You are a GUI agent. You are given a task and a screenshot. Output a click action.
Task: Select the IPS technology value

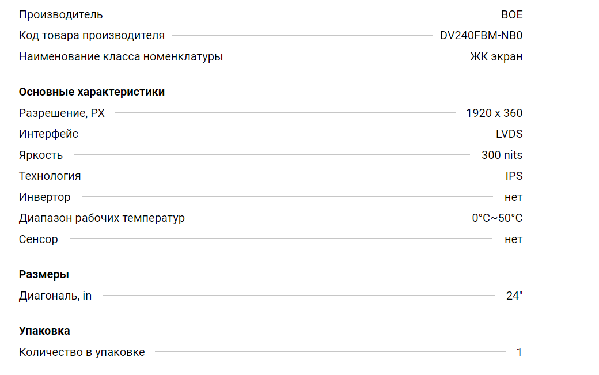point(514,176)
